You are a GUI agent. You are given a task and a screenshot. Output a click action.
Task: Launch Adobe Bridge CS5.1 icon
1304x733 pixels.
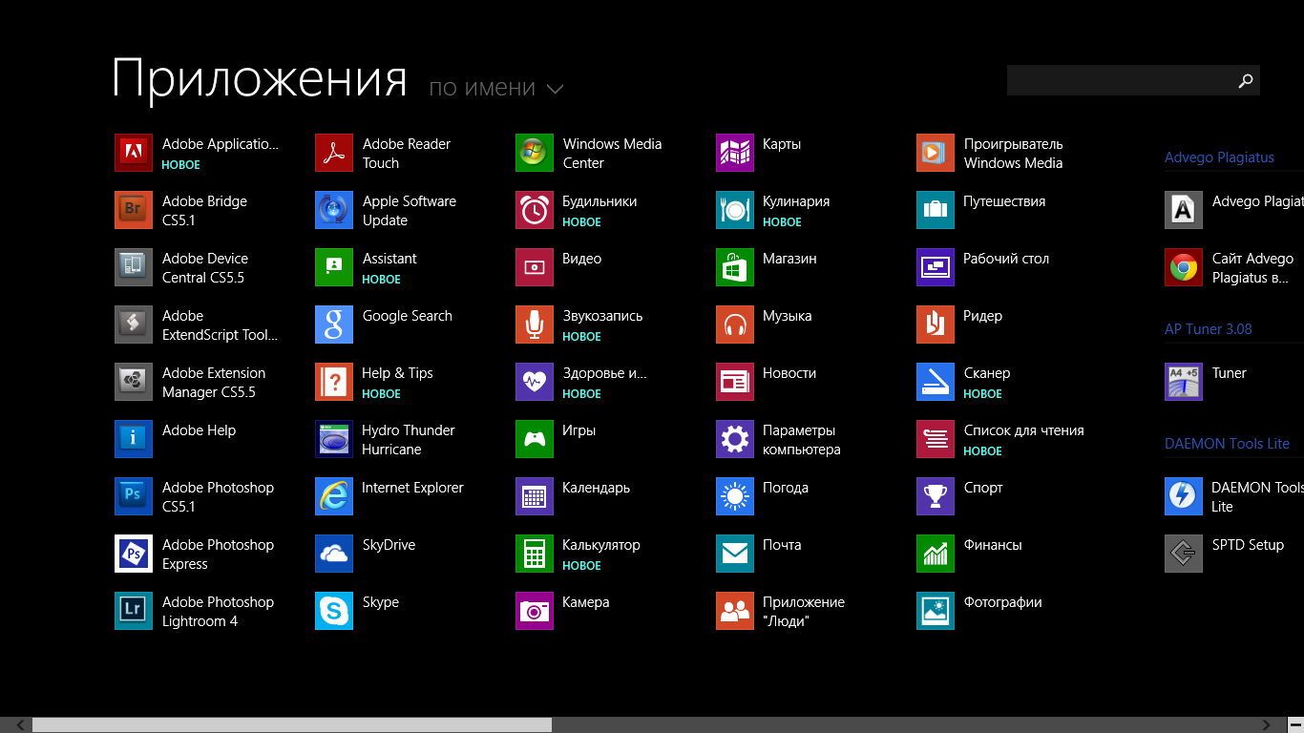tap(134, 210)
